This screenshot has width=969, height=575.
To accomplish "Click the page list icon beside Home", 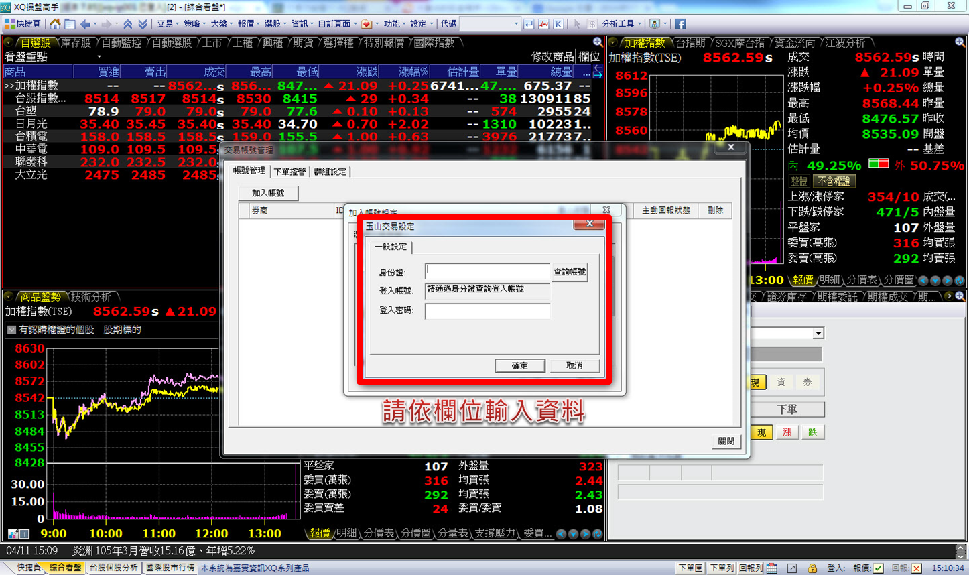I will click(70, 24).
